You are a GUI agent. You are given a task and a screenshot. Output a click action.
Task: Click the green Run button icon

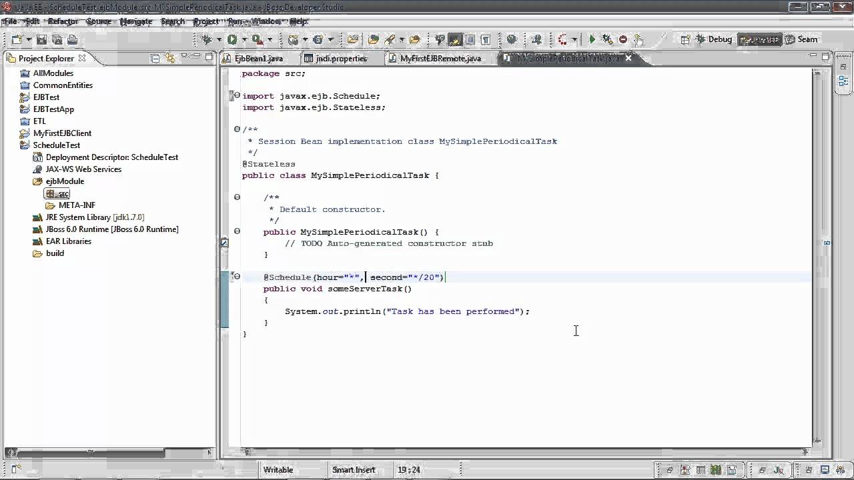tap(232, 40)
